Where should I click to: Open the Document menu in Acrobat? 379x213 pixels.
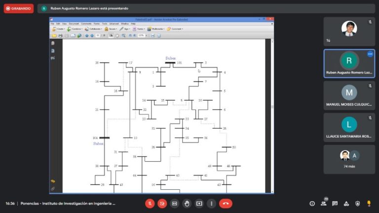click(x=74, y=23)
